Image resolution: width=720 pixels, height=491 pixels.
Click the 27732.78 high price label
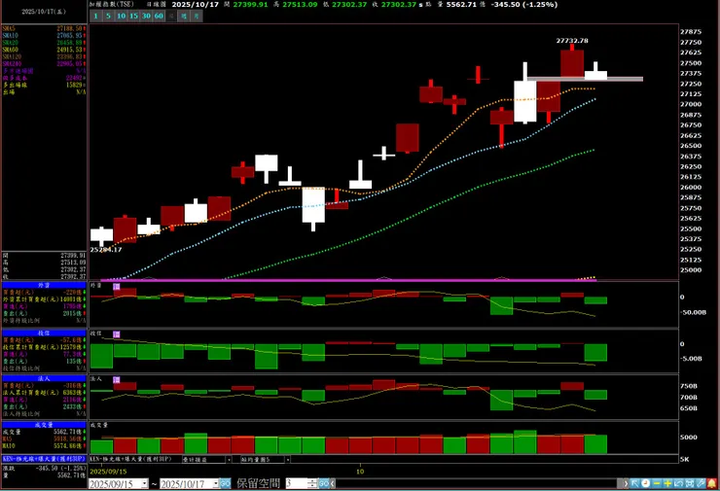(x=572, y=41)
